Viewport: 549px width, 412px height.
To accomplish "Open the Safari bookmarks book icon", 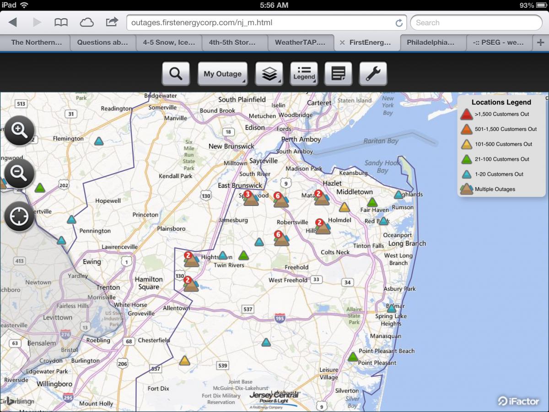I will [x=61, y=22].
